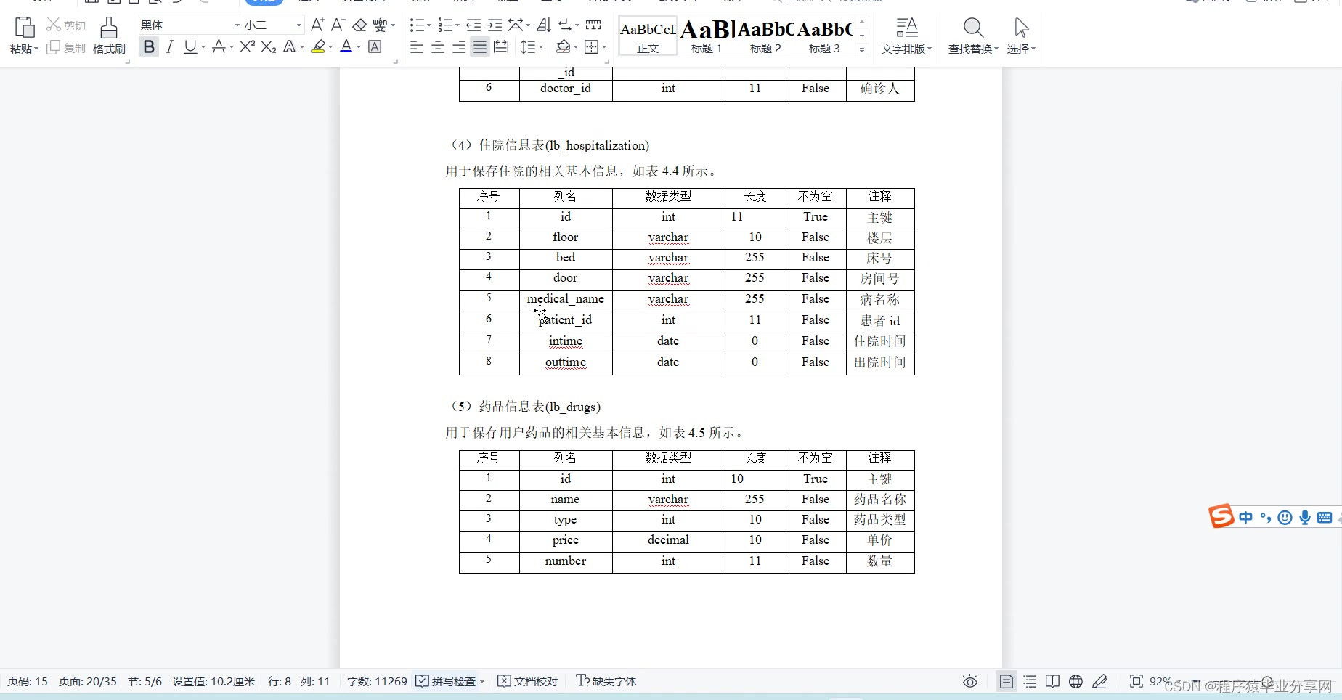Apply the 标题 2 heading style

click(765, 36)
